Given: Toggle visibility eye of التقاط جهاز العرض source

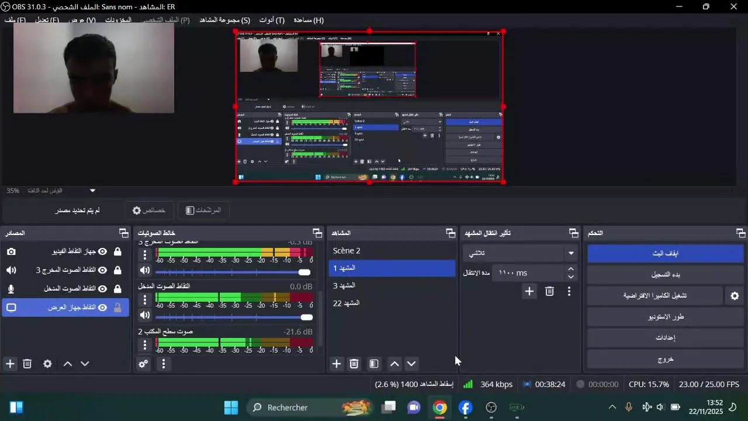Looking at the screenshot, I should (102, 308).
